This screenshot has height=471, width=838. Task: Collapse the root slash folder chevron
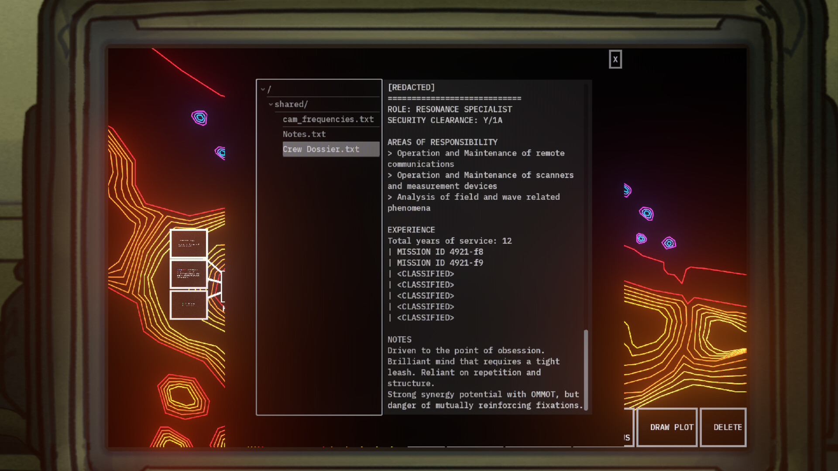(263, 89)
